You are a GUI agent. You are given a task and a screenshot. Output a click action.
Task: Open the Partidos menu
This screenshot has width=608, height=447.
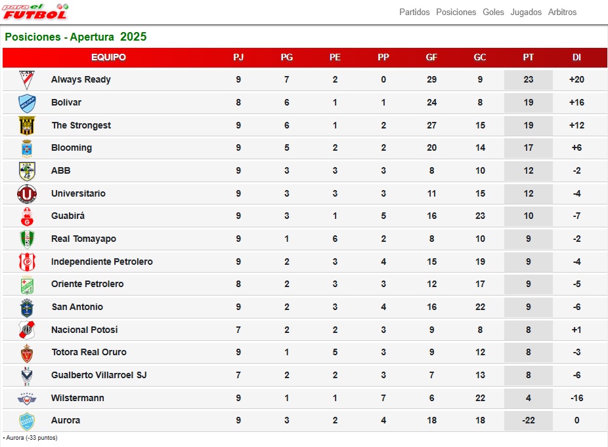click(x=414, y=12)
